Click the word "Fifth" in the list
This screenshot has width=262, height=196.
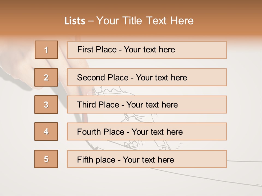point(86,160)
